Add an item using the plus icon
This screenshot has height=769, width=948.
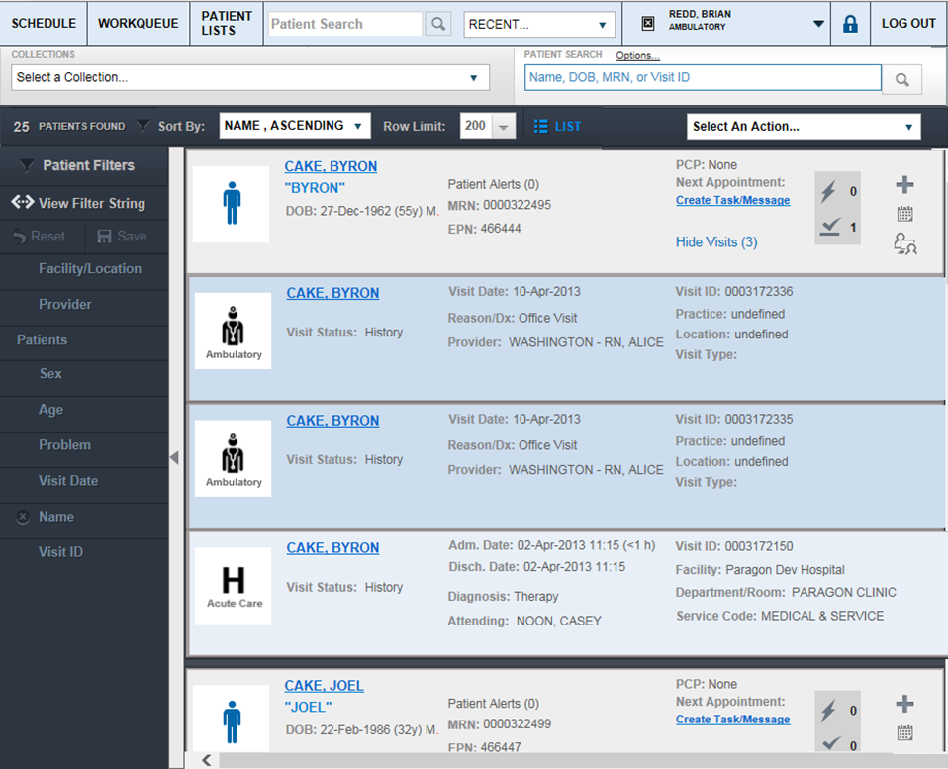click(904, 183)
